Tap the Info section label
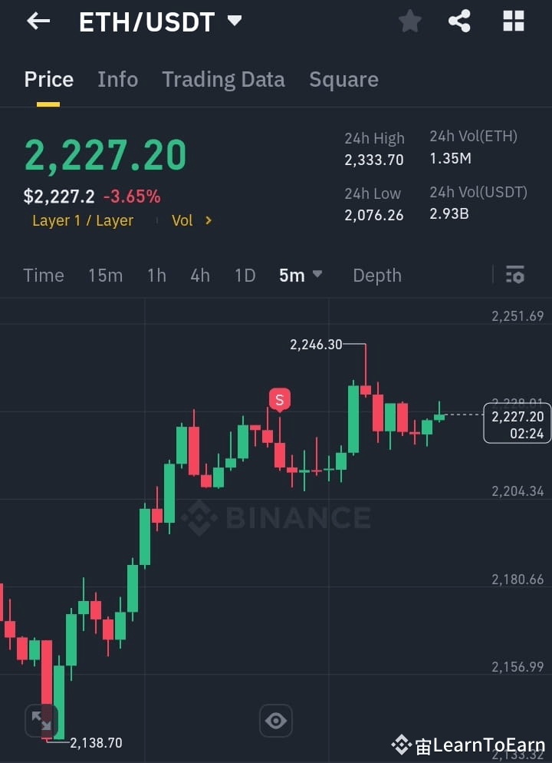552x763 pixels. click(117, 79)
